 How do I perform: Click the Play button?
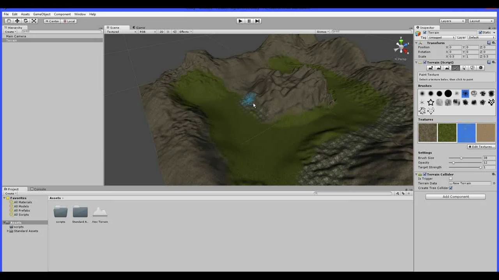(x=240, y=21)
